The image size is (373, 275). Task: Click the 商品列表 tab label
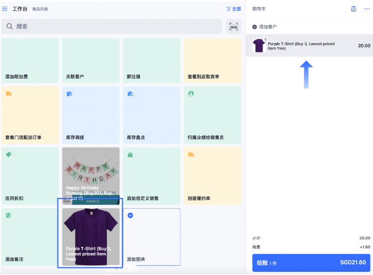coord(40,9)
